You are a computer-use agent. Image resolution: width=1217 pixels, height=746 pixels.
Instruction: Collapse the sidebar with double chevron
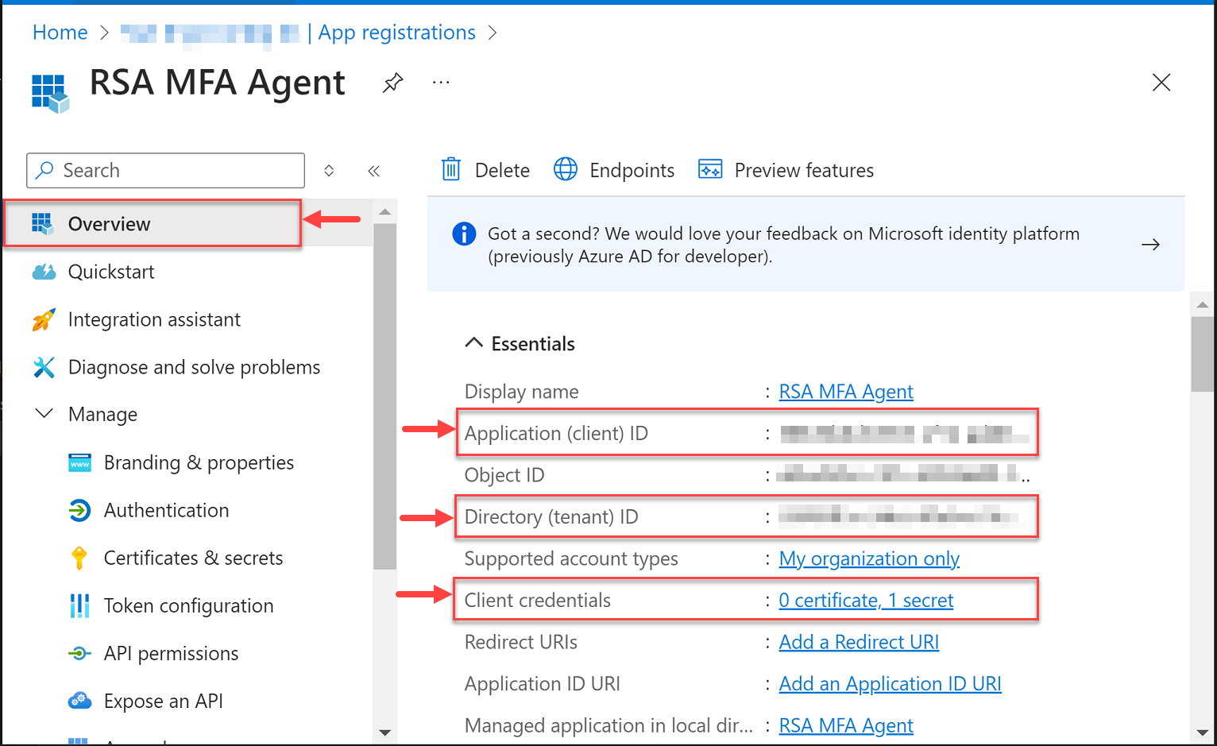pyautogui.click(x=374, y=171)
